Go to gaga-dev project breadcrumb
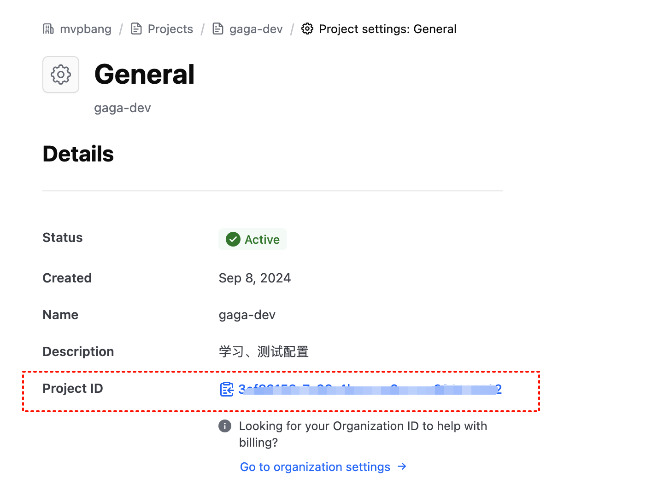The image size is (658, 483). click(256, 29)
